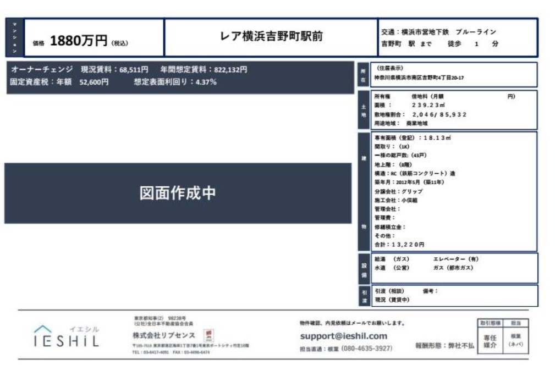Click the small red association badge icon
Viewport: 555px width, 376px height.
coord(209,335)
